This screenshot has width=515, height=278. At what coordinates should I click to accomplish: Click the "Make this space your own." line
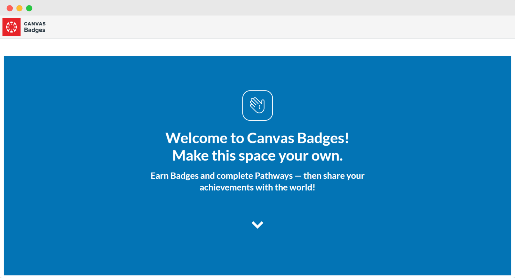[257, 156]
